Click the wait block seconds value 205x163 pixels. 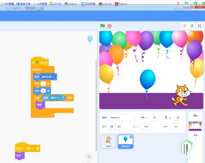coord(43,84)
